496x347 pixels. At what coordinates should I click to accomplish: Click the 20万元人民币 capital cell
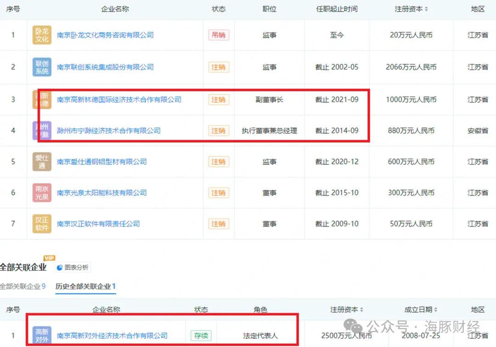411,35
